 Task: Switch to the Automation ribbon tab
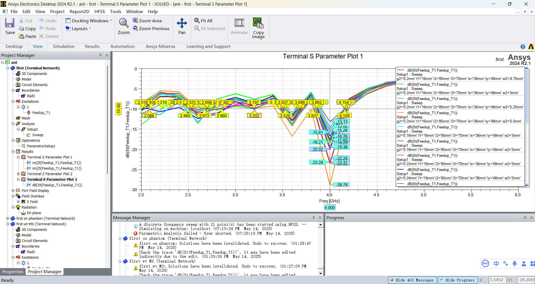coord(122,46)
